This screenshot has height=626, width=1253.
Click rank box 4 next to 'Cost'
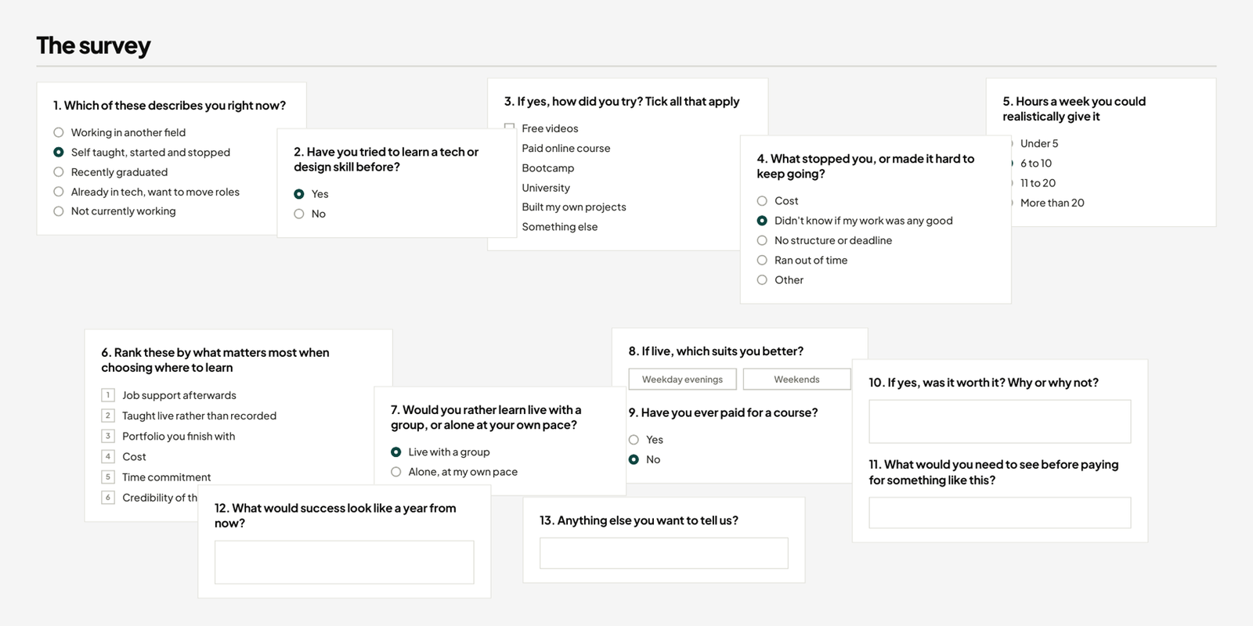tap(108, 456)
